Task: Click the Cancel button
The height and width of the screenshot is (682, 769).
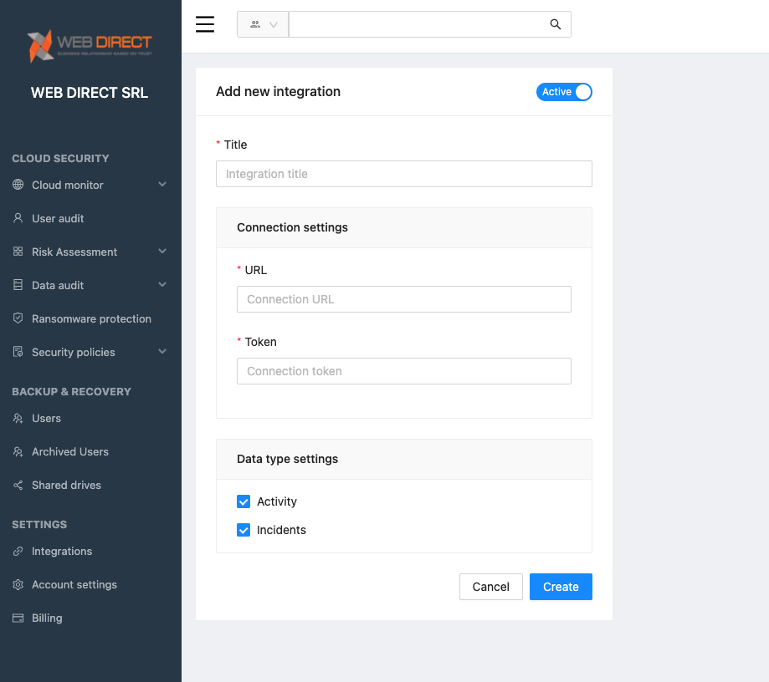Action: point(490,587)
